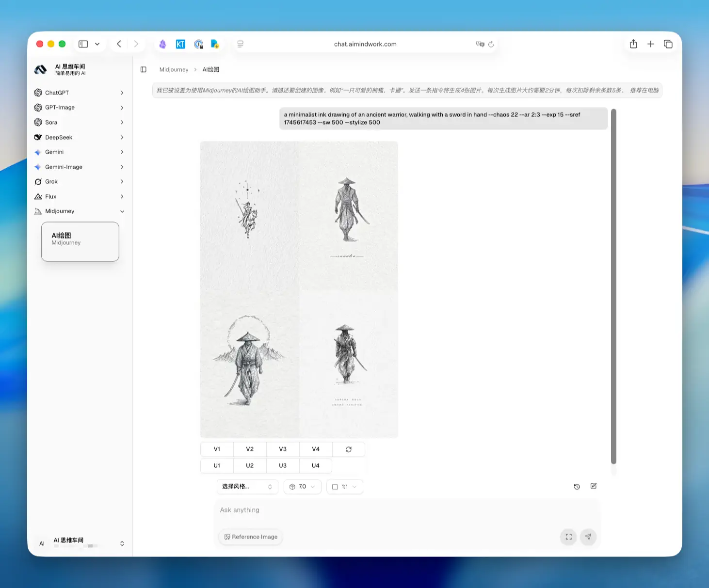Open the 7.0 version dropdown

pos(302,487)
